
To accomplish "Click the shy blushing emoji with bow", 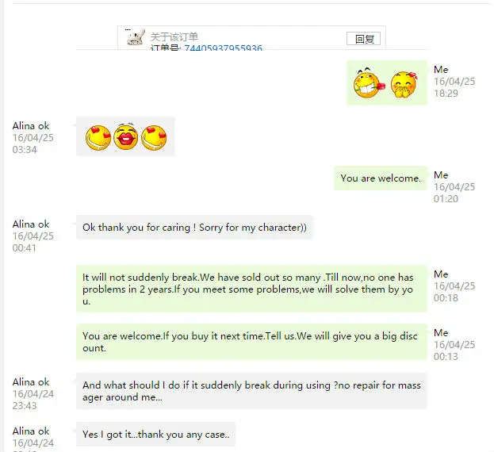I will 404,84.
